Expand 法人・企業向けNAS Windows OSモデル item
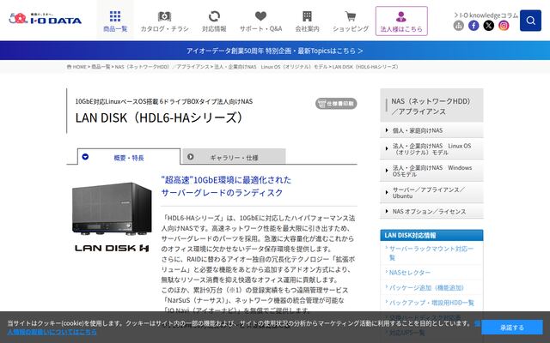This screenshot has height=343, width=550. pos(431,171)
